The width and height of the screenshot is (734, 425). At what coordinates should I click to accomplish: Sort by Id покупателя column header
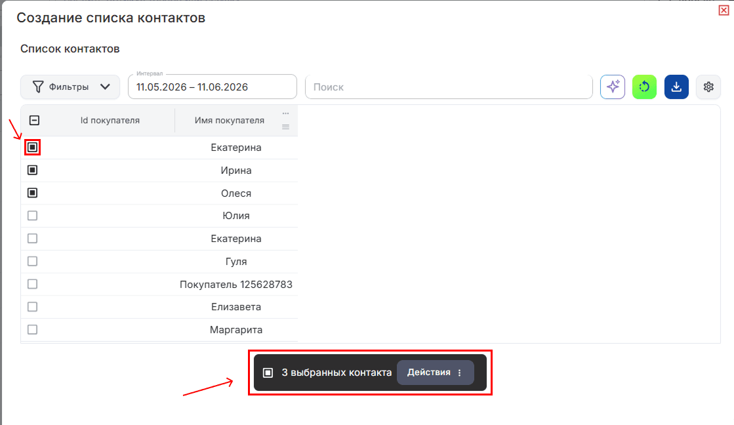pyautogui.click(x=110, y=120)
